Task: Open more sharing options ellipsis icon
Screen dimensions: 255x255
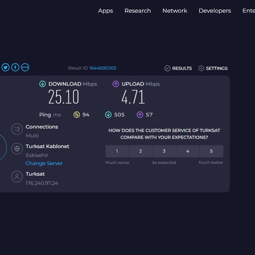Action: click(25, 67)
